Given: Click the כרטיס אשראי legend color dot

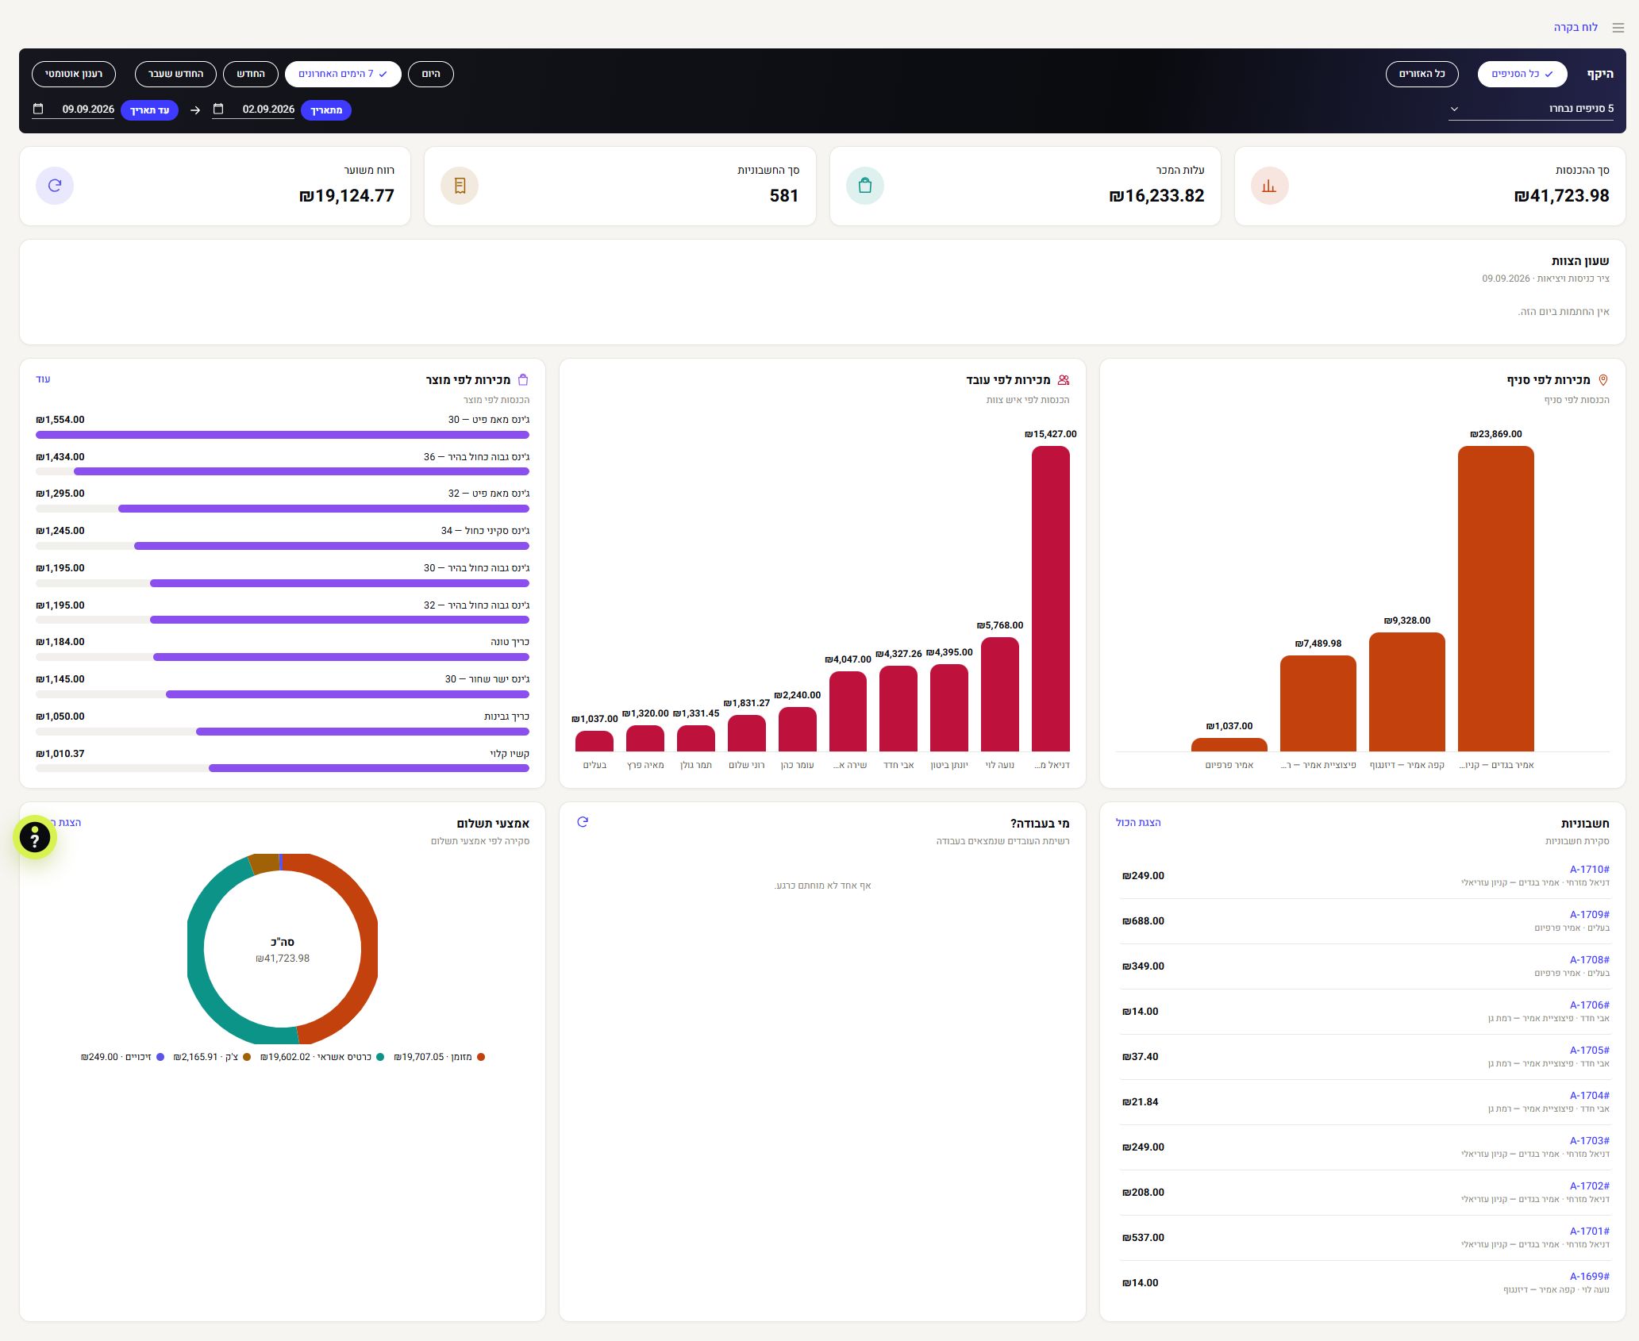Looking at the screenshot, I should pos(380,1057).
